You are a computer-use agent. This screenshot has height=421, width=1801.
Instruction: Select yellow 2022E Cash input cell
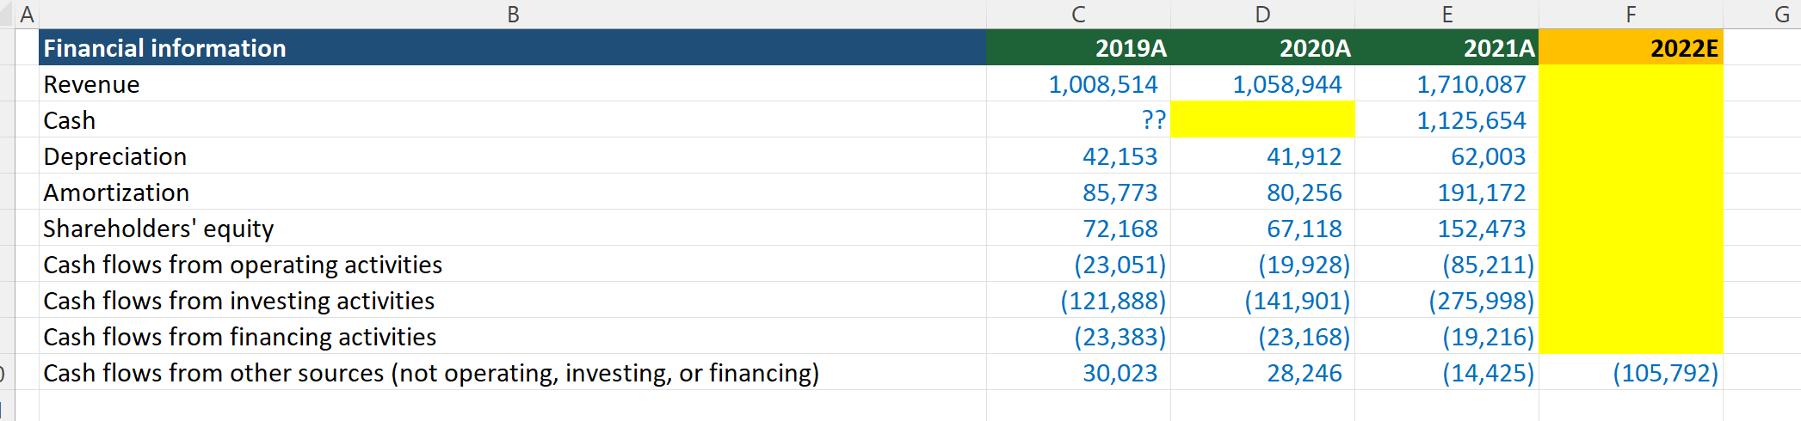(1631, 120)
